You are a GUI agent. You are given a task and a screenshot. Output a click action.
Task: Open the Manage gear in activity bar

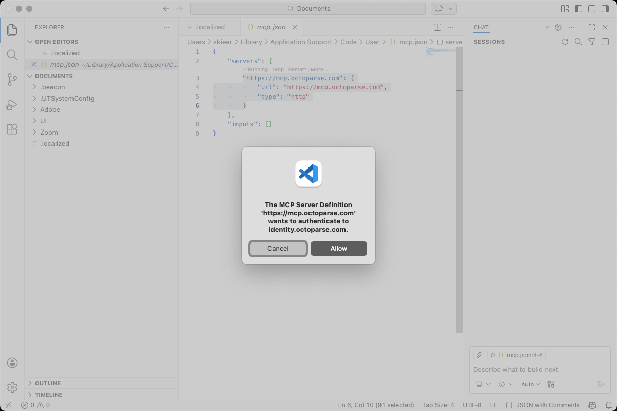(x=12, y=387)
